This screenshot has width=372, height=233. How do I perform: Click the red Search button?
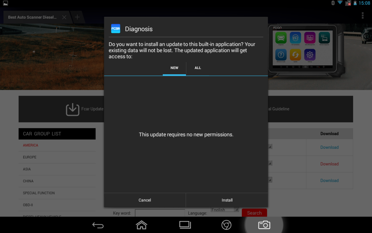coord(254,213)
